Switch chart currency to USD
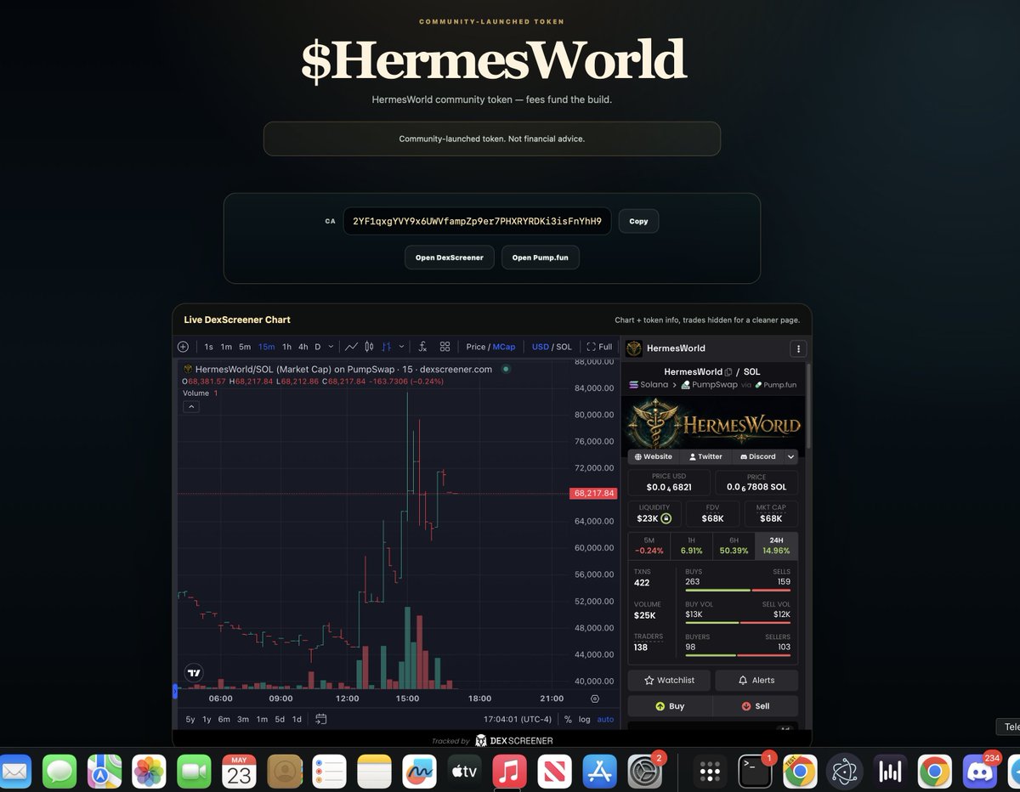The image size is (1020, 792). tap(541, 347)
